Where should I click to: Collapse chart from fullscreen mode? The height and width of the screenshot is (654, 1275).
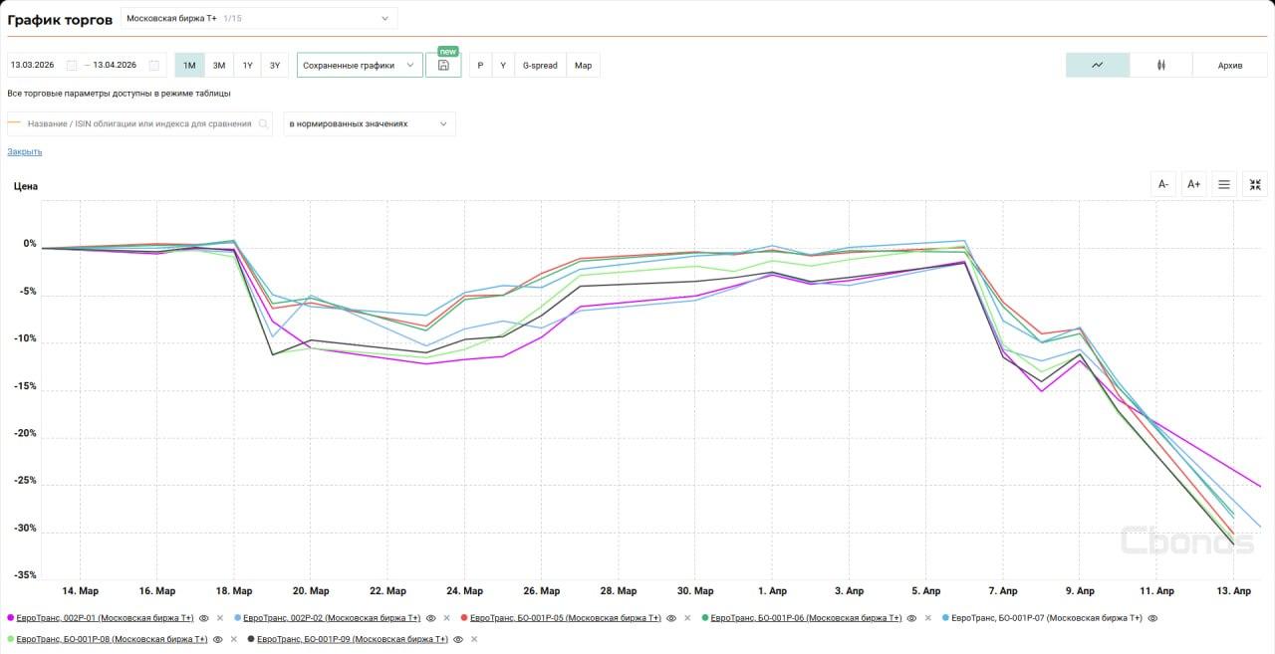click(1255, 184)
